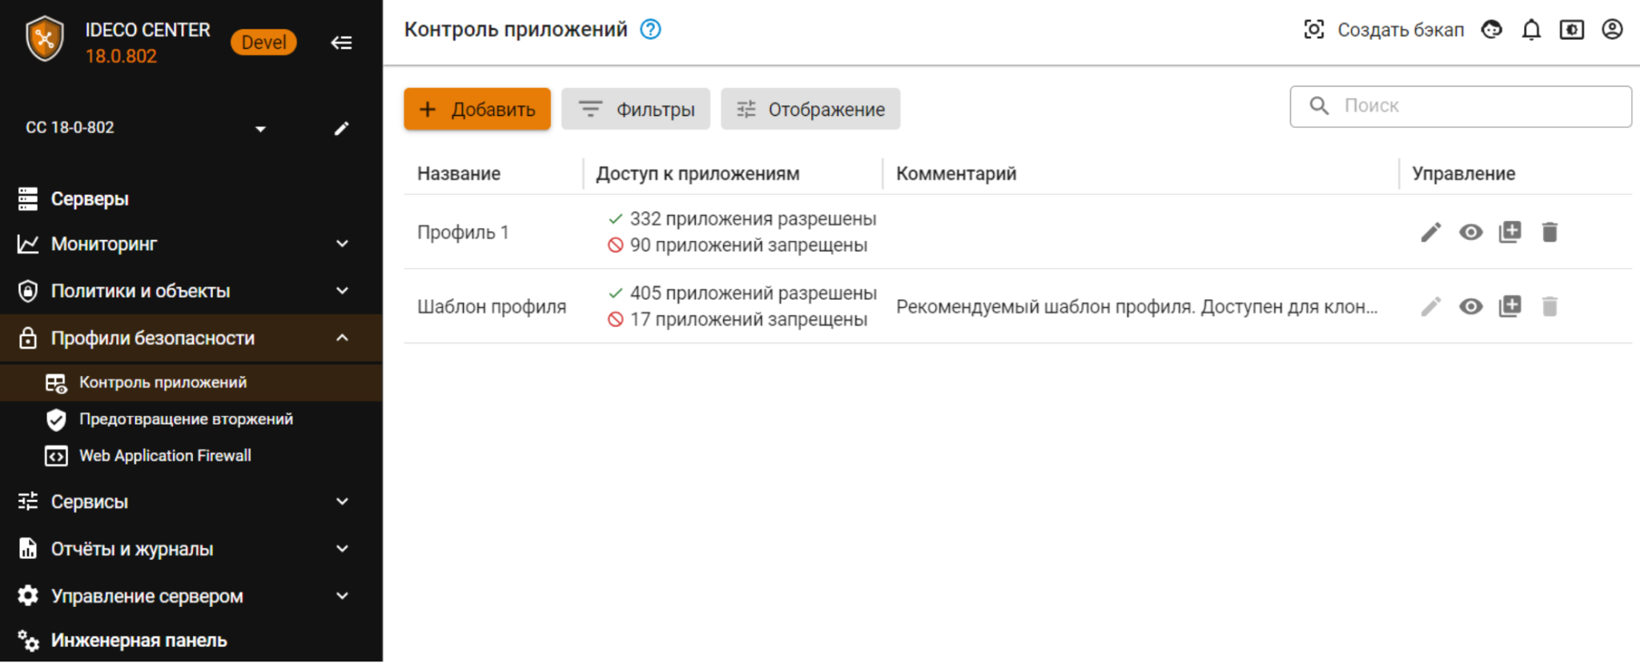Open the notifications bell
This screenshot has height=663, width=1640.
click(x=1531, y=30)
